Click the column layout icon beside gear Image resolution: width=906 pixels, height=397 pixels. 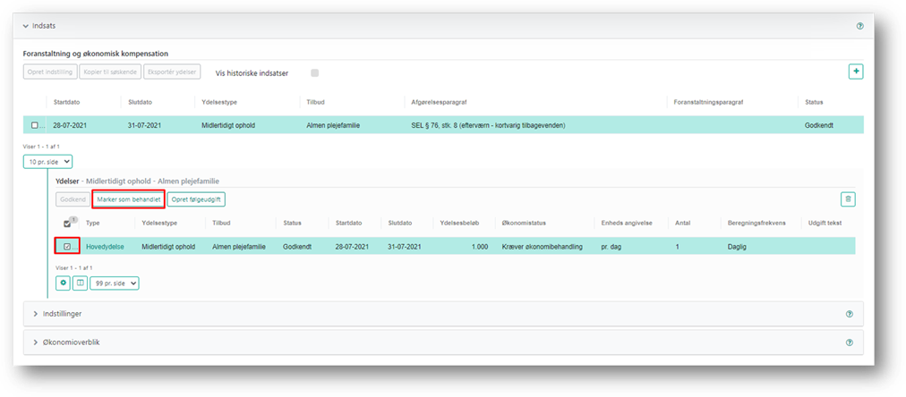pyautogui.click(x=80, y=283)
